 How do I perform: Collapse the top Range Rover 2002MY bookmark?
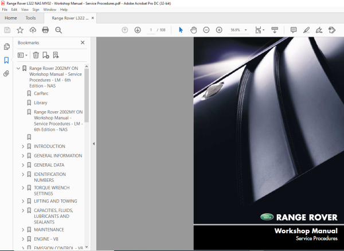tap(18, 68)
